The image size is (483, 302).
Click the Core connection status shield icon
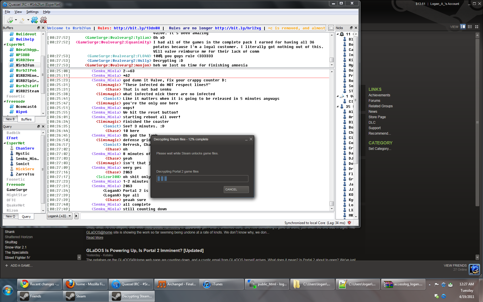click(349, 223)
